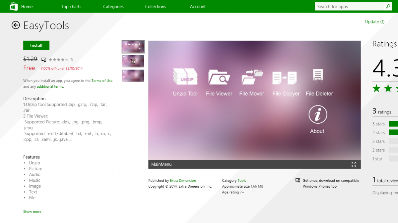
Task: Click the File Viewer folder icon
Action: pyautogui.click(x=219, y=77)
